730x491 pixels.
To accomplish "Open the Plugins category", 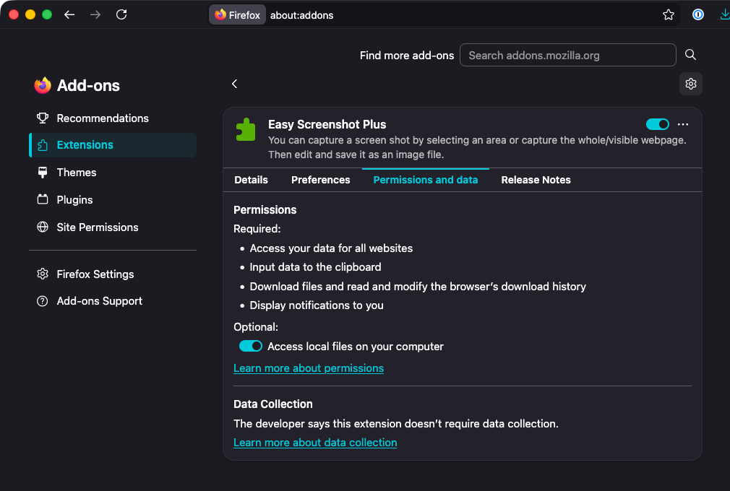I will tap(112, 200).
